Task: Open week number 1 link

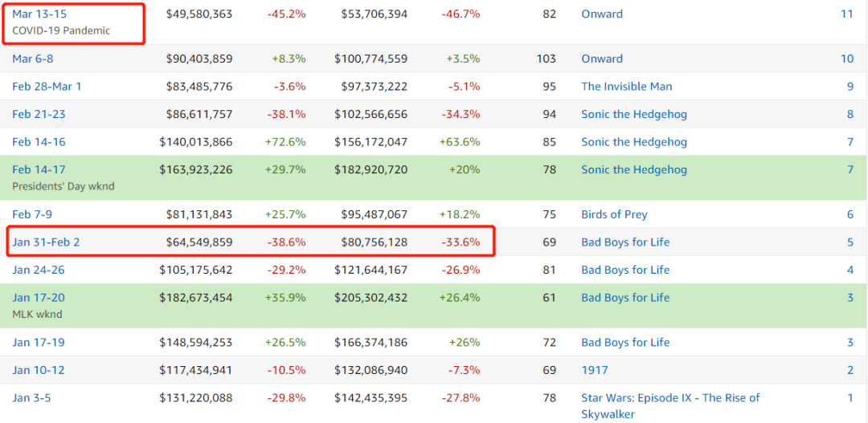Action: 850,397
